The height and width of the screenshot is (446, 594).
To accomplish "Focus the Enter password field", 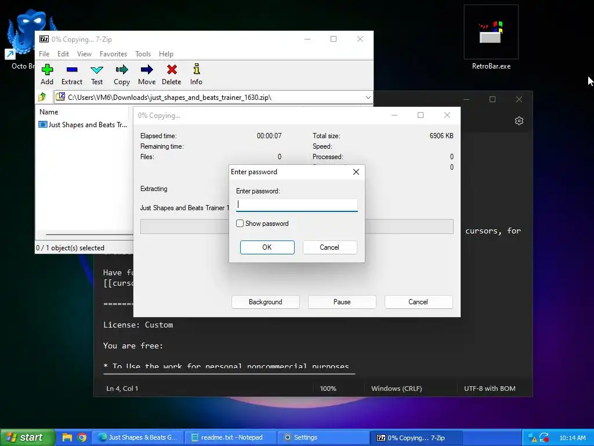I will point(296,205).
